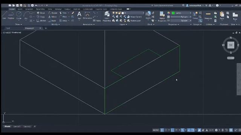
Task: Expand the Annotation panel
Action: (x=89, y=24)
